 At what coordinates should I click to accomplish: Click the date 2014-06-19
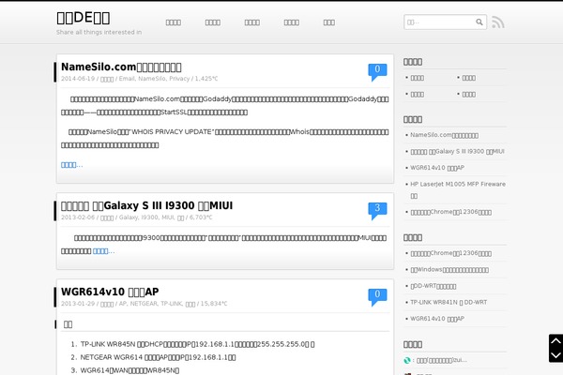(78, 79)
